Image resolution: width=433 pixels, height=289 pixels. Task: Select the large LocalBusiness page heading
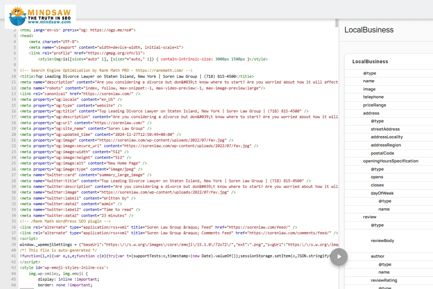point(369,30)
